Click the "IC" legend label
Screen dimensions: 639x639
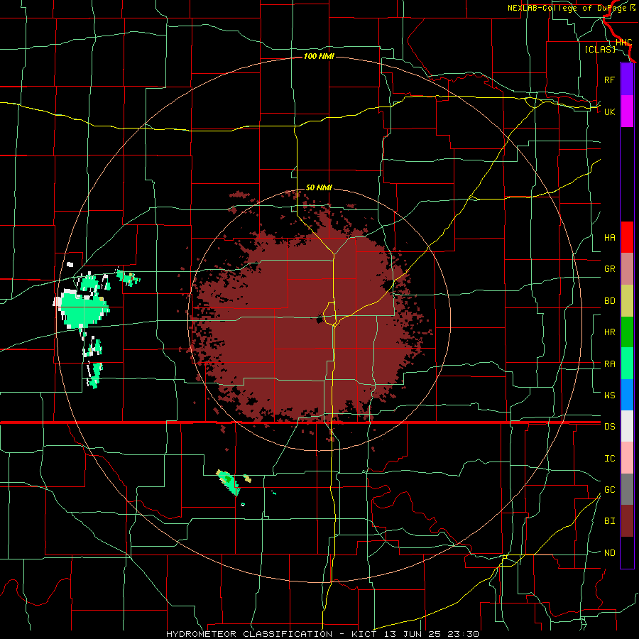609,458
